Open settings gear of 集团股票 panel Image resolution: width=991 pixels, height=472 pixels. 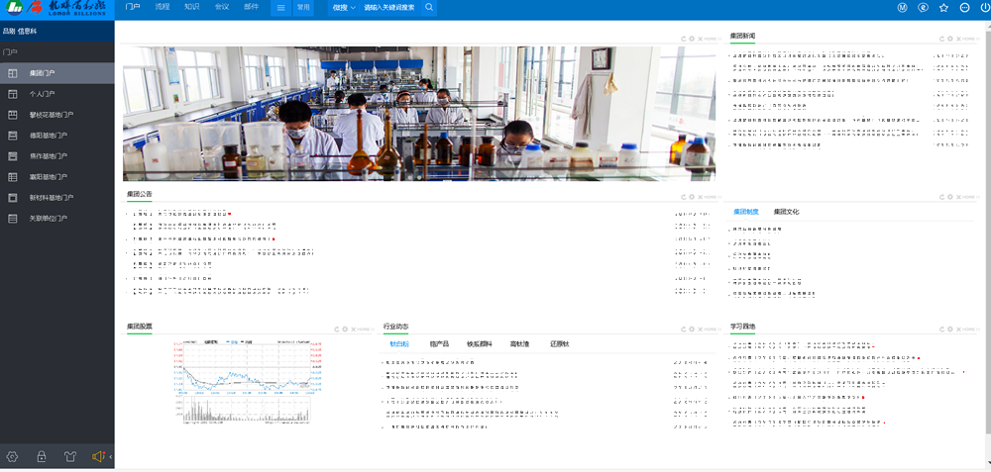346,329
